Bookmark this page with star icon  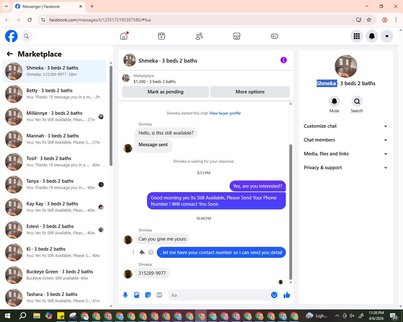(x=369, y=20)
